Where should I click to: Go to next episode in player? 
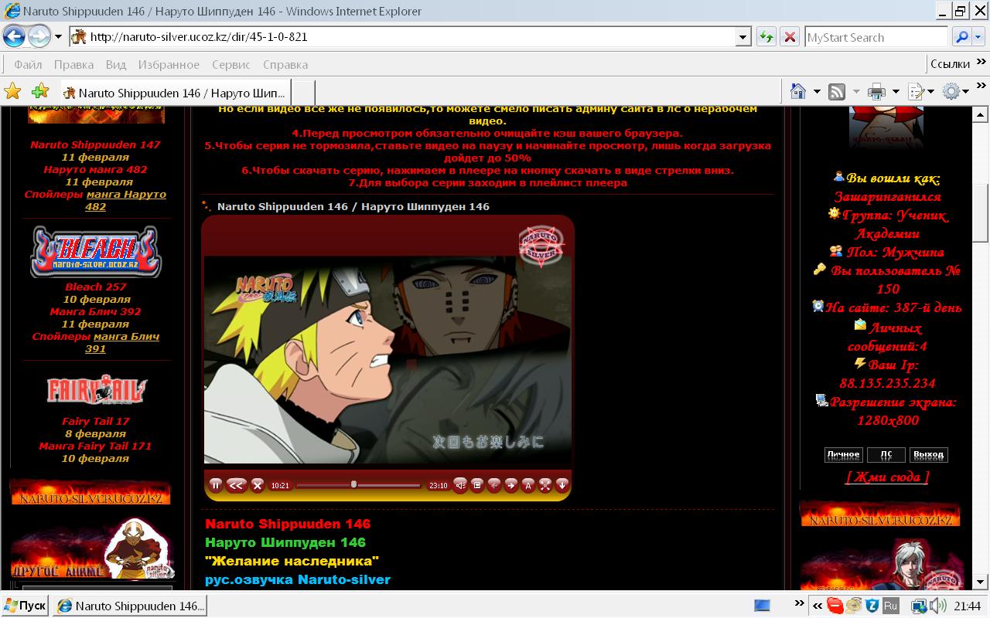tap(511, 484)
